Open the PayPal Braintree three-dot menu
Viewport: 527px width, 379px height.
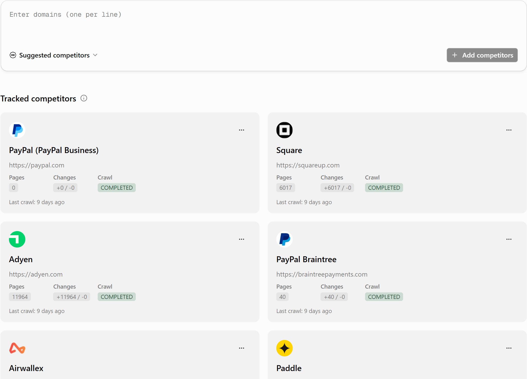click(509, 239)
